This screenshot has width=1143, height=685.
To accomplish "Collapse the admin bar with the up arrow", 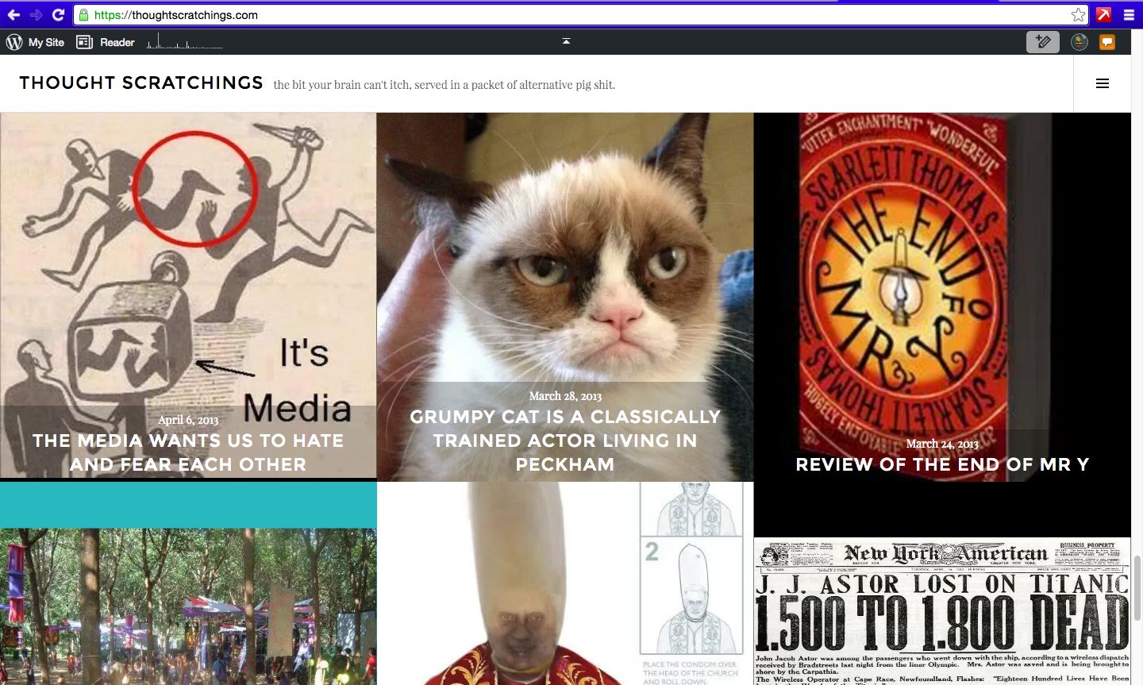I will point(566,40).
